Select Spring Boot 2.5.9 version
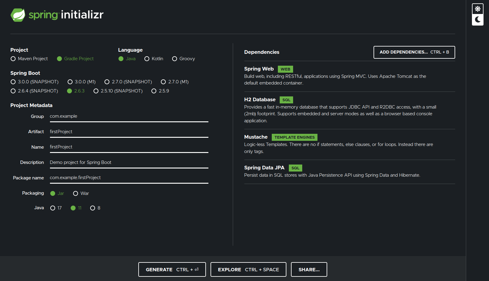The image size is (489, 281). tap(160, 91)
